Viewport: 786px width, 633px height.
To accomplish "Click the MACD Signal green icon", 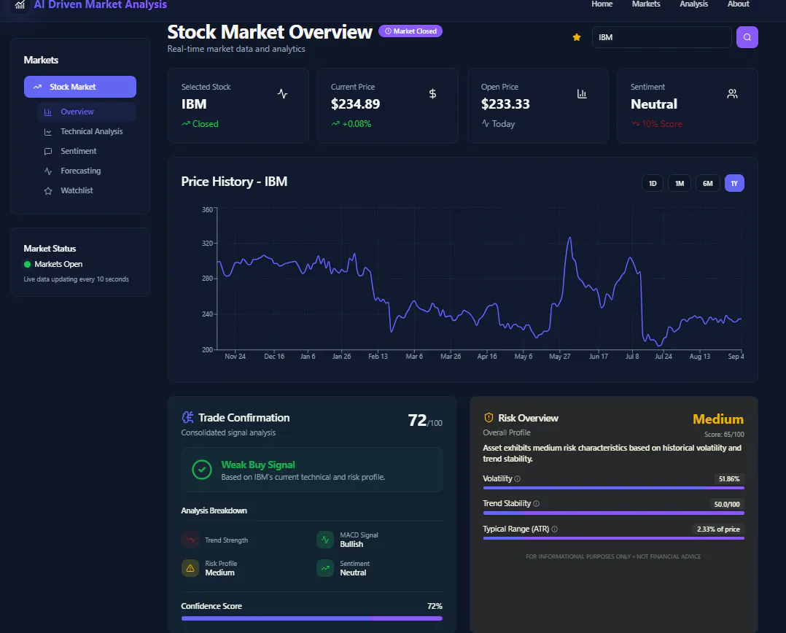I will 325,540.
